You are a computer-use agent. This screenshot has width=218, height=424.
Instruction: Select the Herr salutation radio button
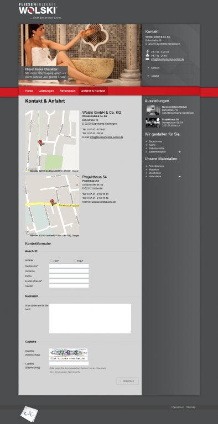pos(51,261)
